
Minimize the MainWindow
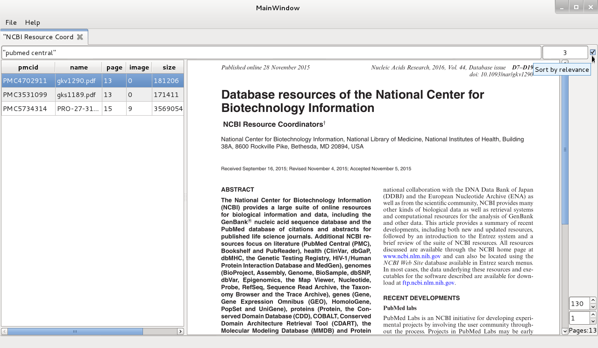562,7
